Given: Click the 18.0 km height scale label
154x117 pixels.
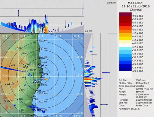Looking at the screenshot, I should click(111, 3).
